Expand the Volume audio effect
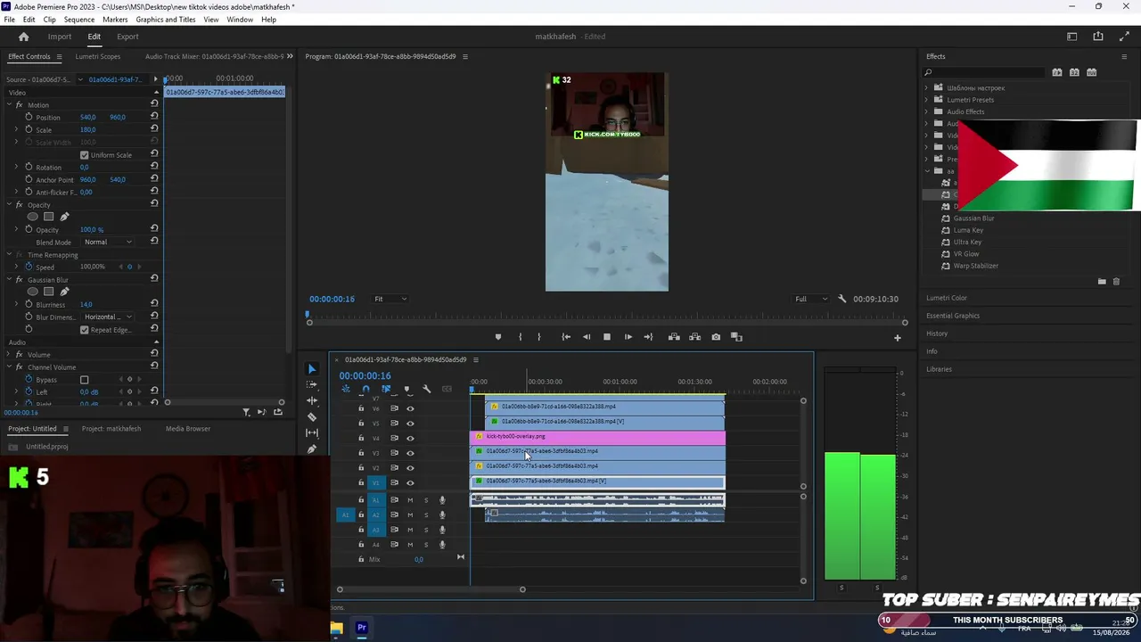The height and width of the screenshot is (642, 1141). 9,355
